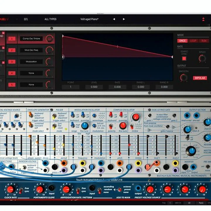Viewport: 211px width, 211px height.
Task: Open the Volt-aged Piano preset name list
Action: [89, 19]
